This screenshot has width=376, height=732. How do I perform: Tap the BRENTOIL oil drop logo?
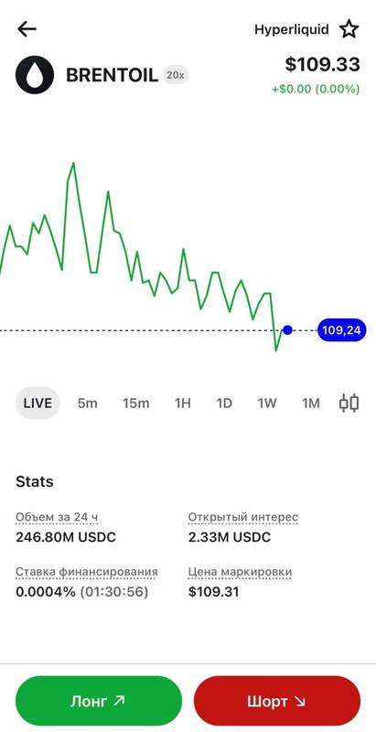click(x=35, y=75)
